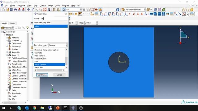Apply the isometric view triad icon
Screen dimensions: 198x111
[126, 14]
